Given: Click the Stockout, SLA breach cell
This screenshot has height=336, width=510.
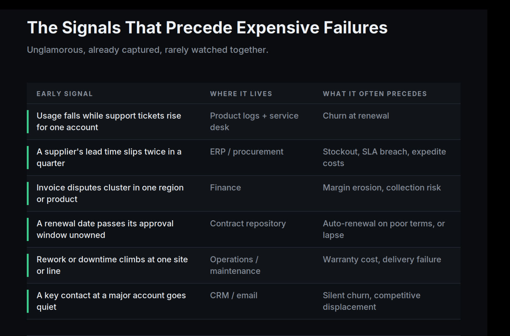Looking at the screenshot, I should [384, 157].
